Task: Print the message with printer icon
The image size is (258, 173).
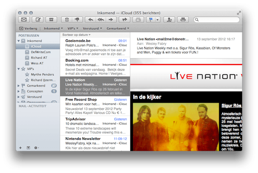Action: 183,20
